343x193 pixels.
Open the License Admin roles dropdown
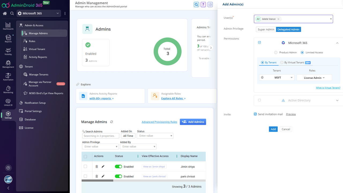pyautogui.click(x=314, y=78)
